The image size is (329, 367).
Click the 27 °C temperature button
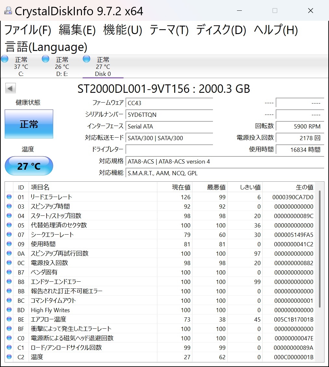[x=29, y=166]
